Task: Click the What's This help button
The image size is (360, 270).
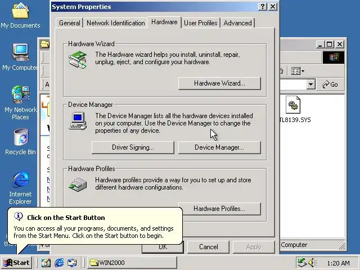Action: 263,6
